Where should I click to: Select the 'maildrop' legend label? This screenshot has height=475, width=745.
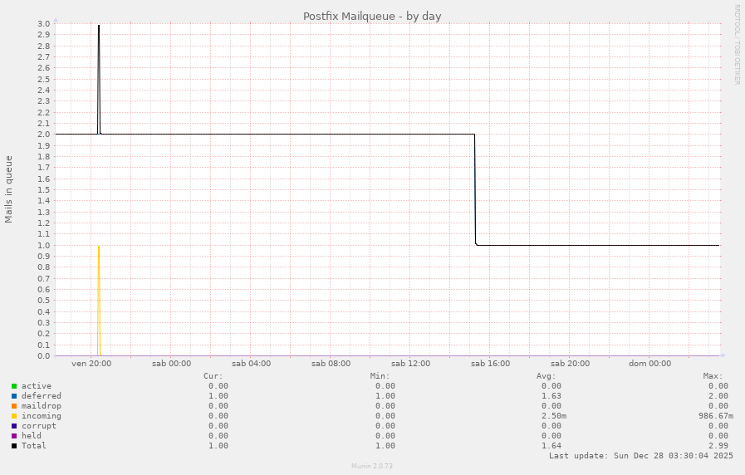point(42,406)
